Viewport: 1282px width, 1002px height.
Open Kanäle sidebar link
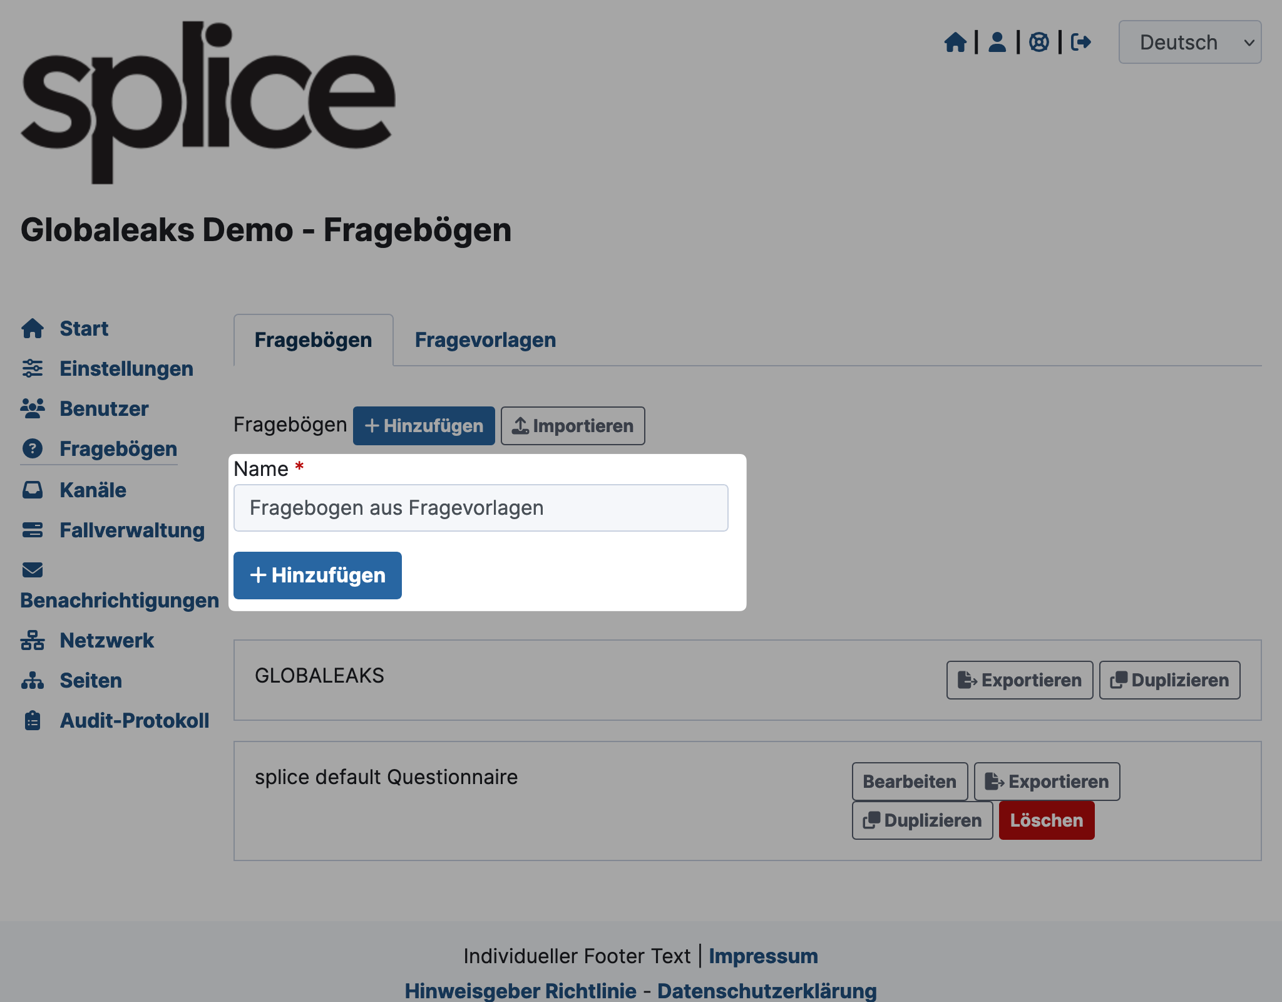[x=93, y=490]
